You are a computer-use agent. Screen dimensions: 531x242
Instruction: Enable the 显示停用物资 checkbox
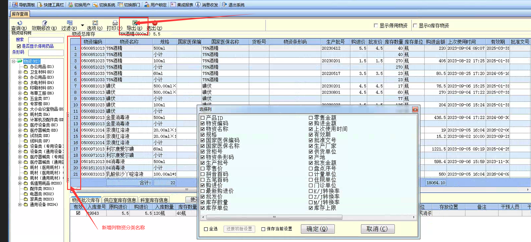[x=376, y=26]
